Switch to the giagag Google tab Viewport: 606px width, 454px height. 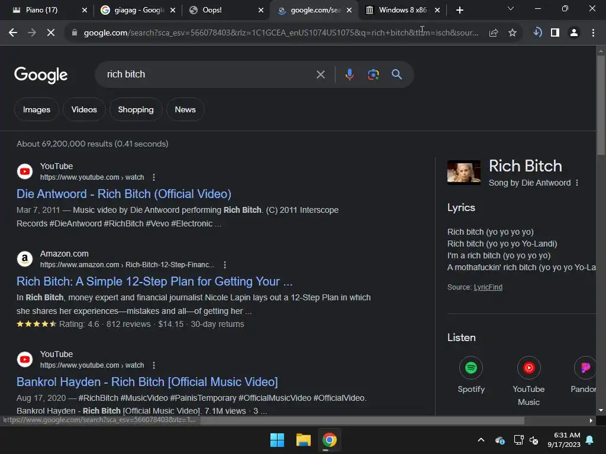[x=133, y=10]
